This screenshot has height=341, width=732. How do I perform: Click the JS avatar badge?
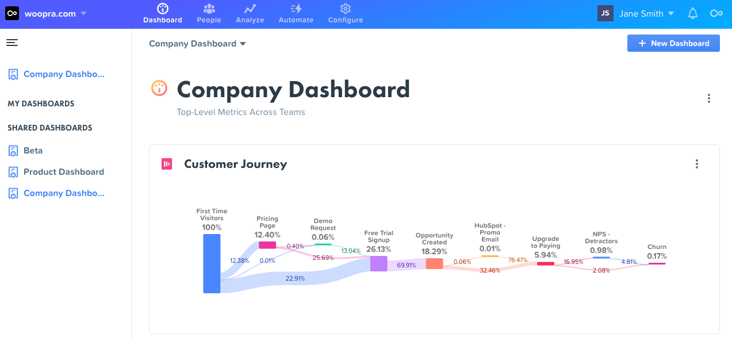click(x=605, y=13)
